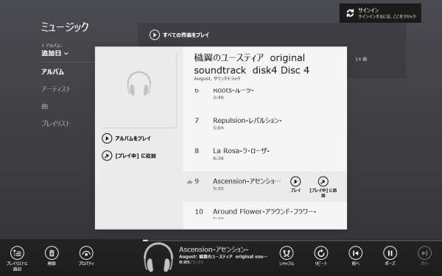Viewport: 442px width, 276px height.
Task: Pause the current song
Action: pos(390,253)
